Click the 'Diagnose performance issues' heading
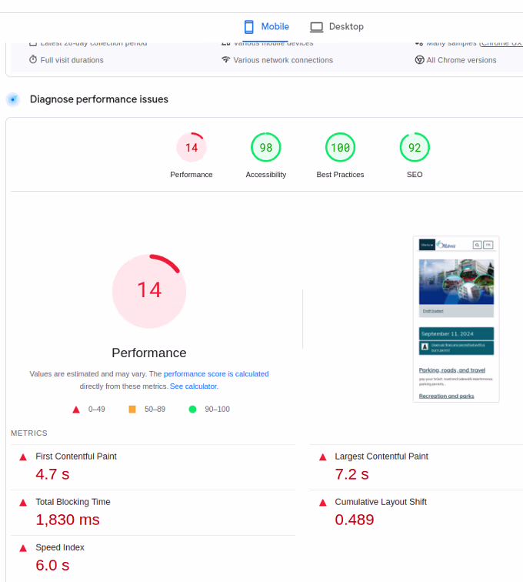 pos(99,99)
